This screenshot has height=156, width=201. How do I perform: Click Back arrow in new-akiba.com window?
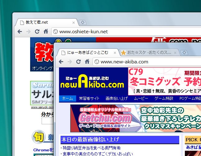pos(61,62)
